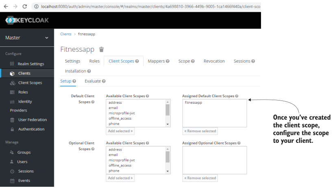This screenshot has height=188, width=335.
Task: Click help icon next to Client Scopes tab
Action: click(x=137, y=61)
